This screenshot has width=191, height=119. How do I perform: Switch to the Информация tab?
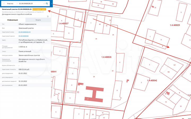[x=13, y=20]
